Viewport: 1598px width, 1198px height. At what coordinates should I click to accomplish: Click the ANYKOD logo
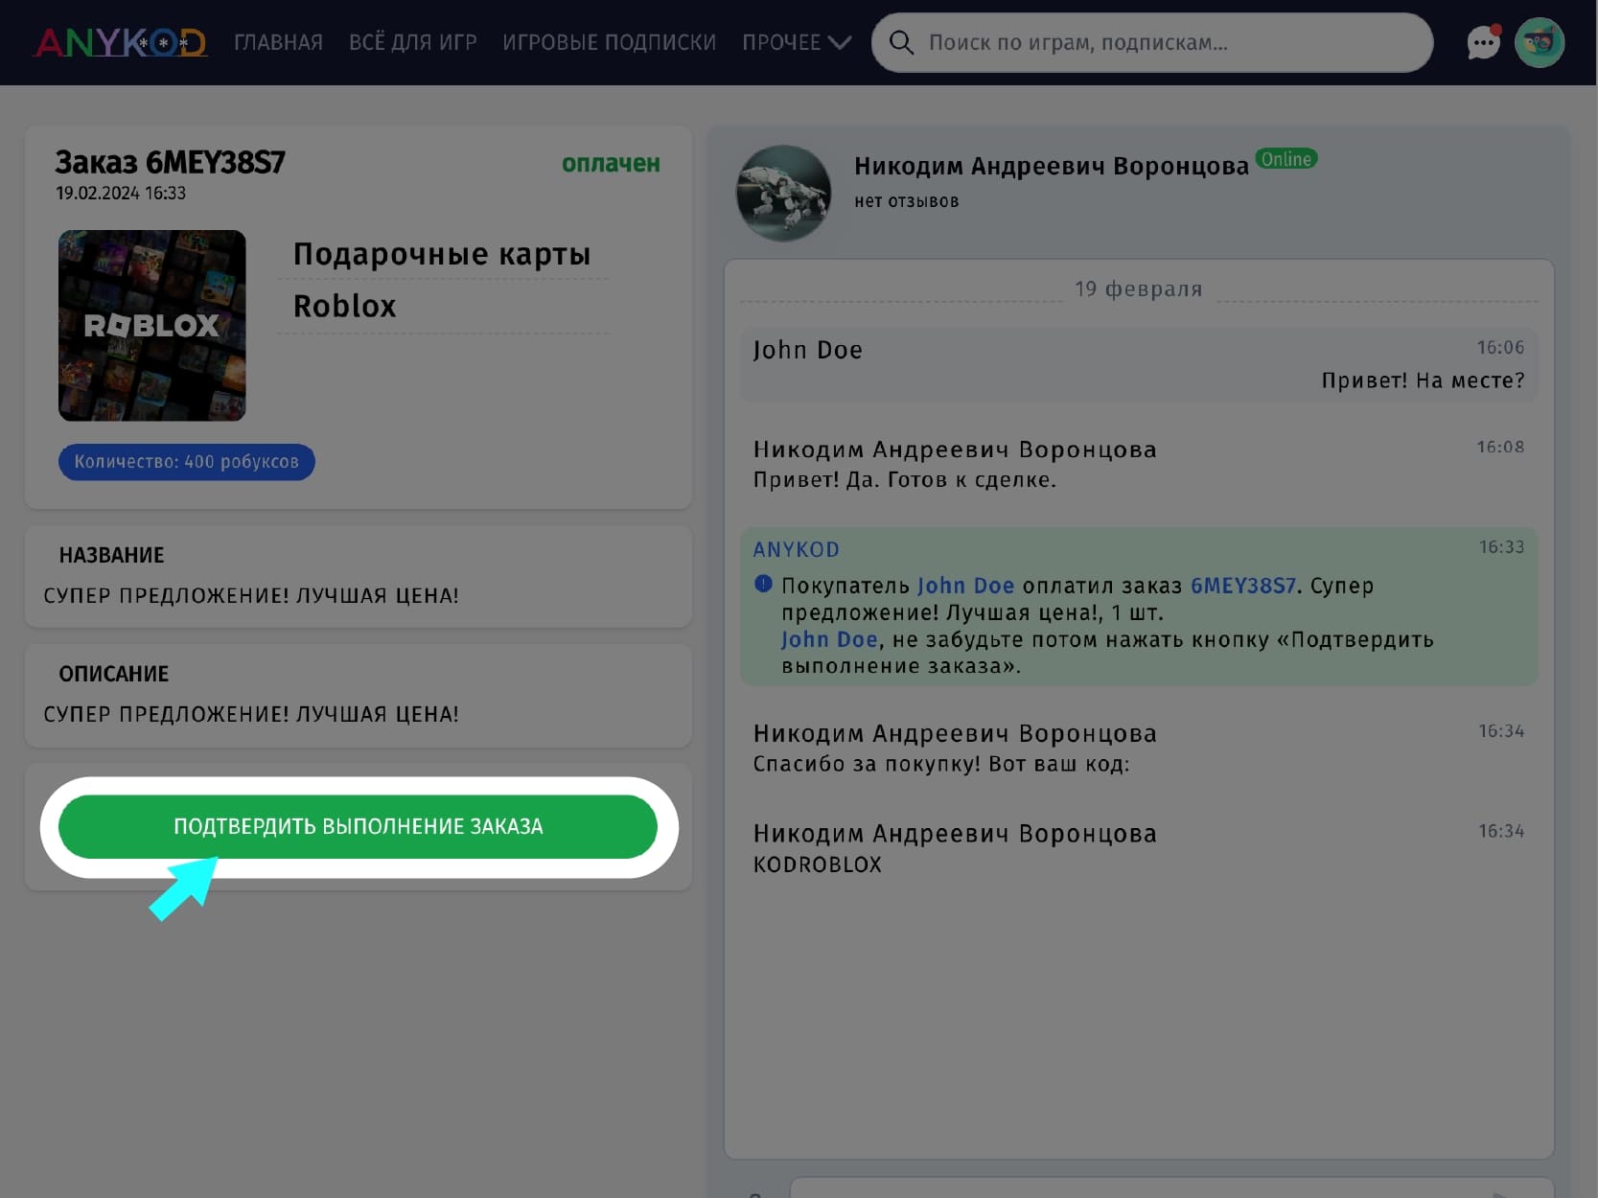tap(121, 42)
